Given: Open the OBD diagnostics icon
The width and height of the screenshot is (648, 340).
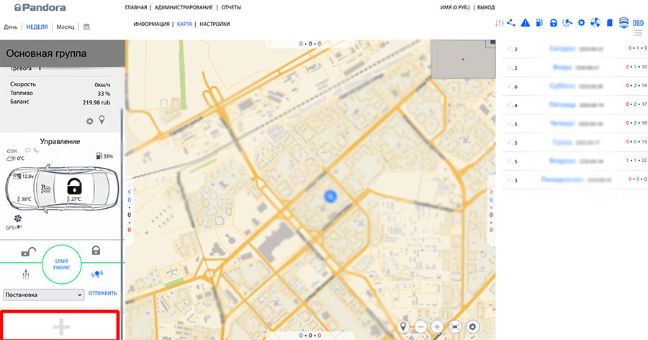Looking at the screenshot, I should [x=638, y=23].
